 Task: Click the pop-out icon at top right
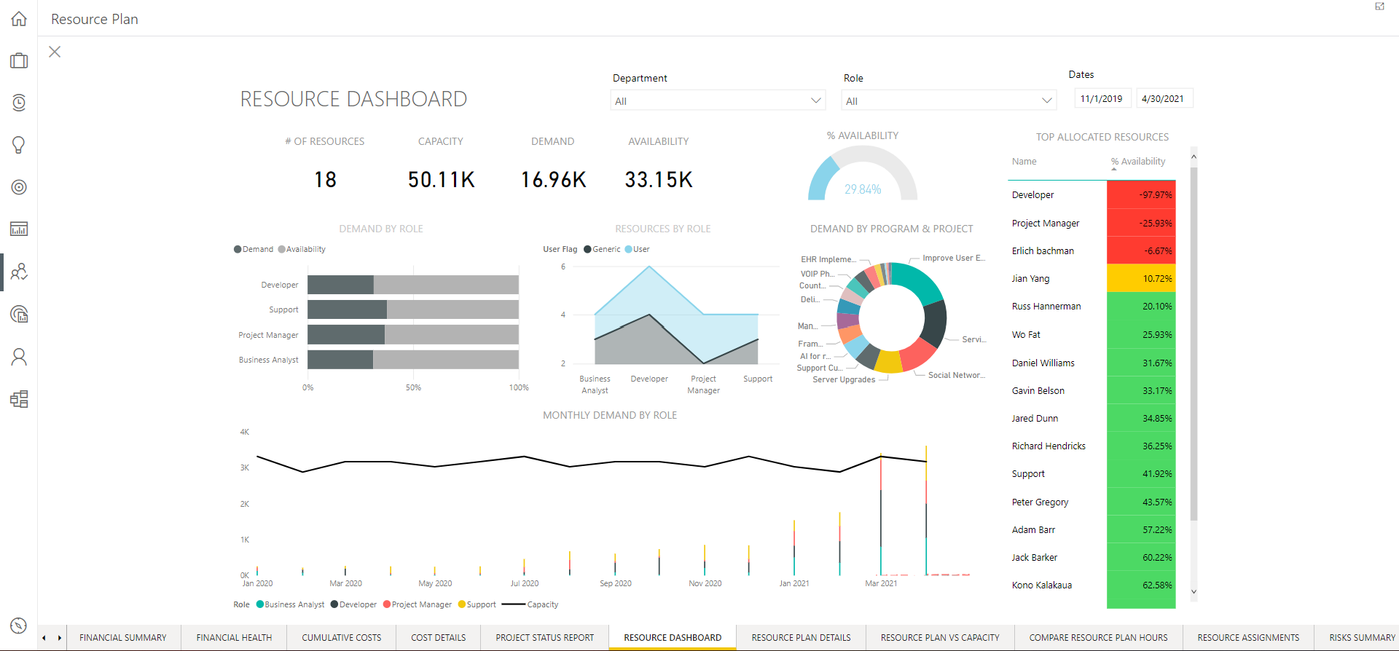[x=1379, y=7]
